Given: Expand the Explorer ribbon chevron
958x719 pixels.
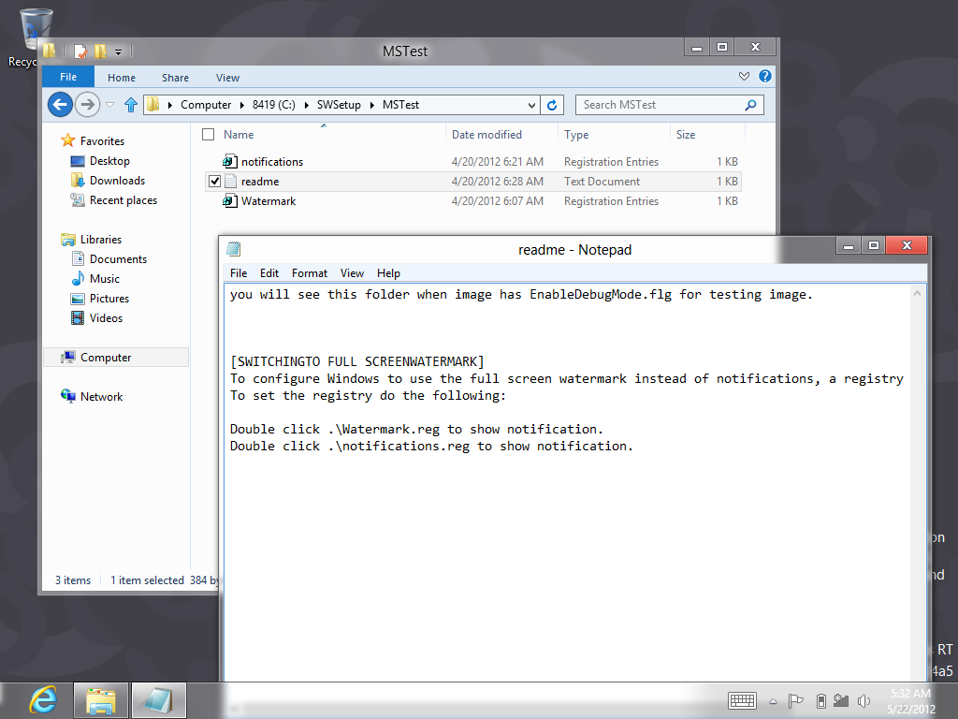Looking at the screenshot, I should pyautogui.click(x=744, y=77).
